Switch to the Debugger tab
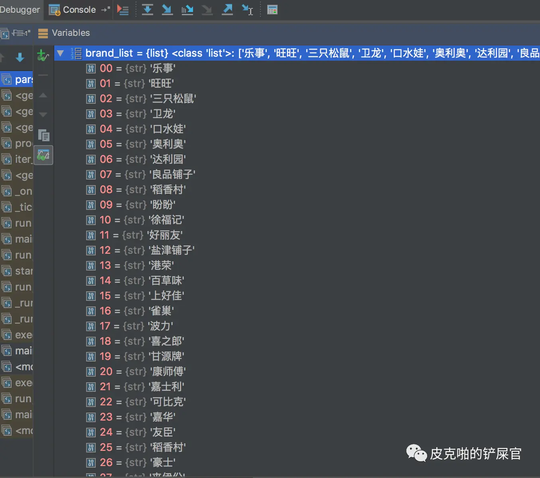540x478 pixels. [20, 10]
